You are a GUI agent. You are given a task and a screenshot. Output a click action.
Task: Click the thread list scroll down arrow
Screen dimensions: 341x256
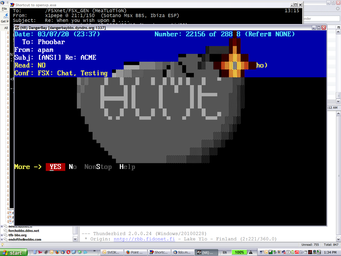pyautogui.click(x=338, y=101)
